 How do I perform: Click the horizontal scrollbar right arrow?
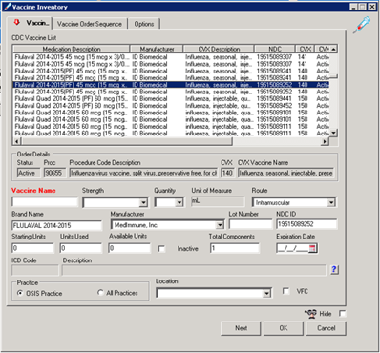[x=325, y=141]
